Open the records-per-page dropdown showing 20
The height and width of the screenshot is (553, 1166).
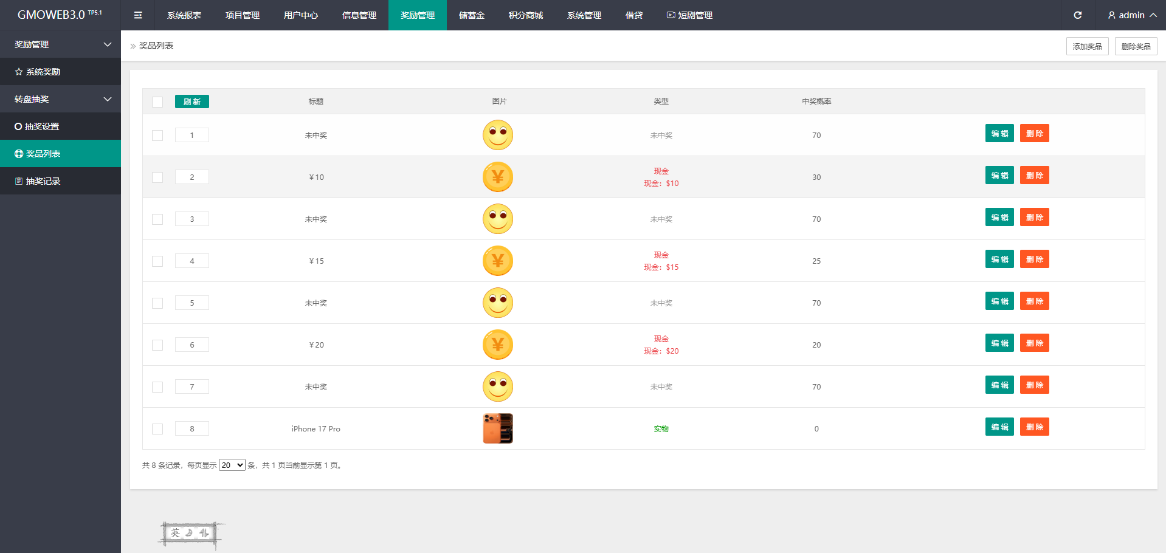pyautogui.click(x=232, y=465)
